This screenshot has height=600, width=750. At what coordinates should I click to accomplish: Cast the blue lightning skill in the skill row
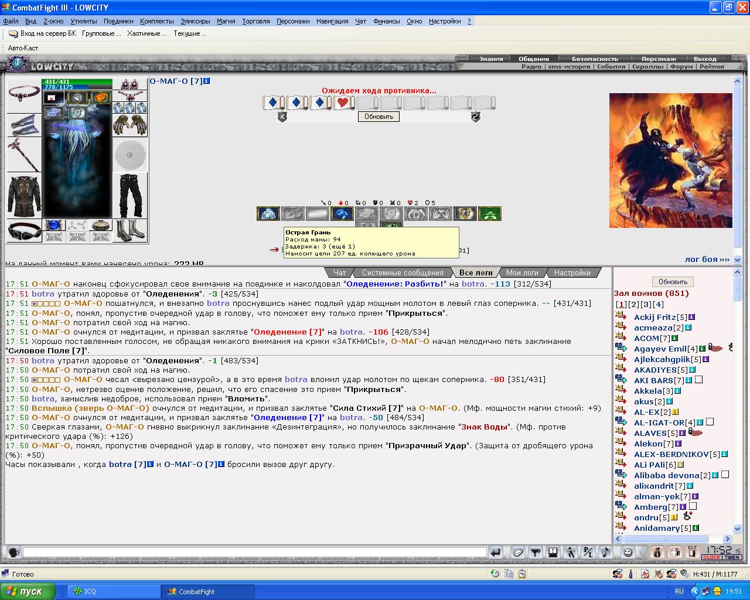coord(342,214)
